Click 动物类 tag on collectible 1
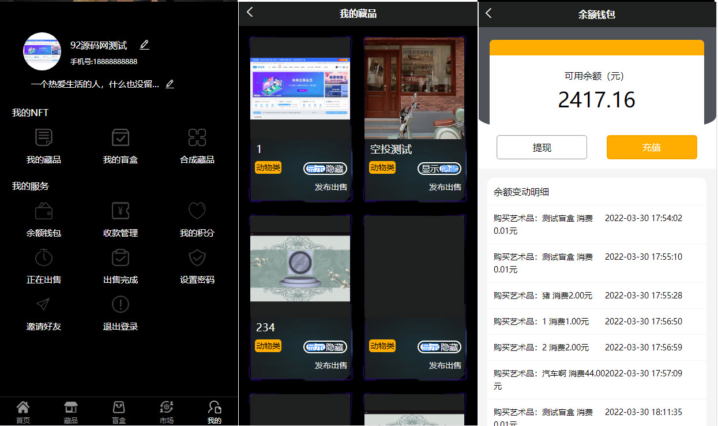718x426 pixels. pos(268,167)
